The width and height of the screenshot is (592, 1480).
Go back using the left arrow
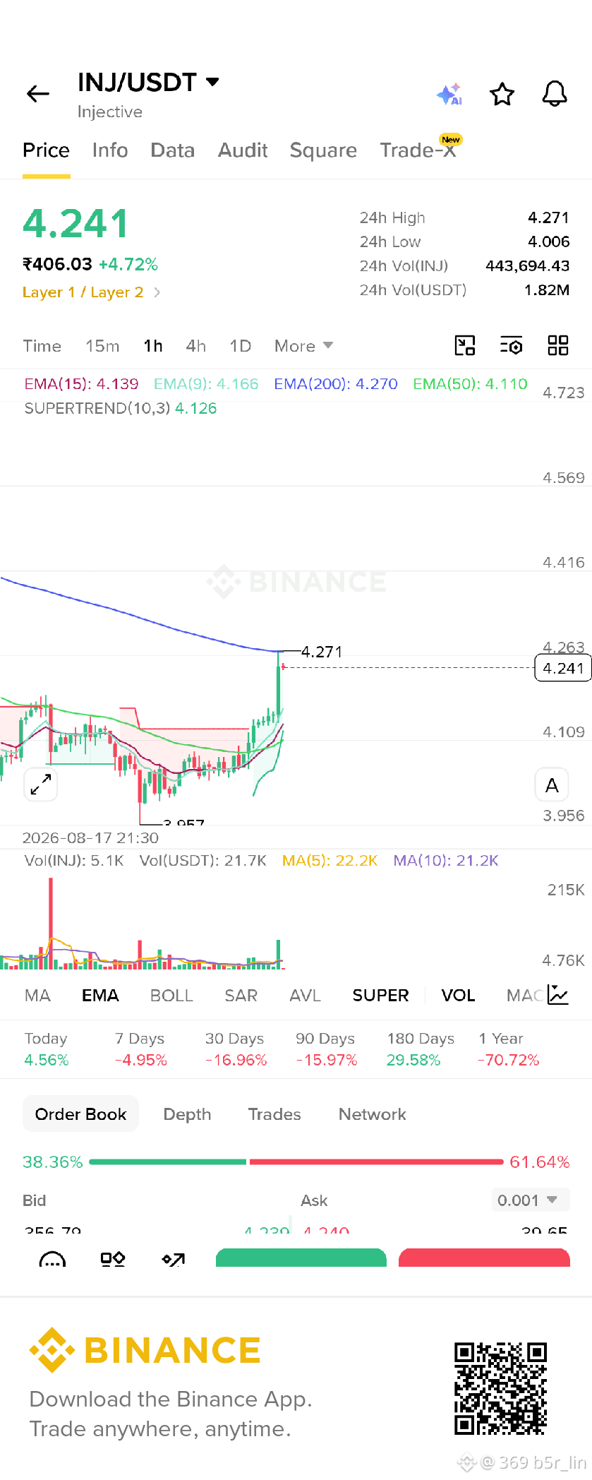(x=38, y=94)
